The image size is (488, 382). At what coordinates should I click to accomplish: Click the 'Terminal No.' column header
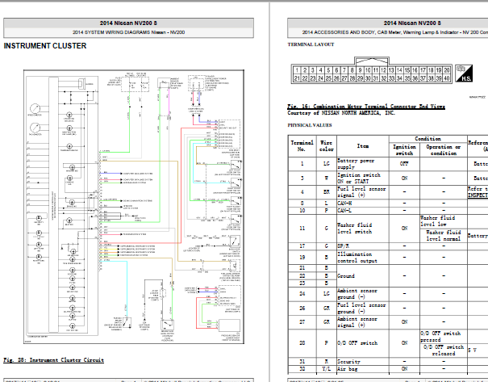pos(302,146)
